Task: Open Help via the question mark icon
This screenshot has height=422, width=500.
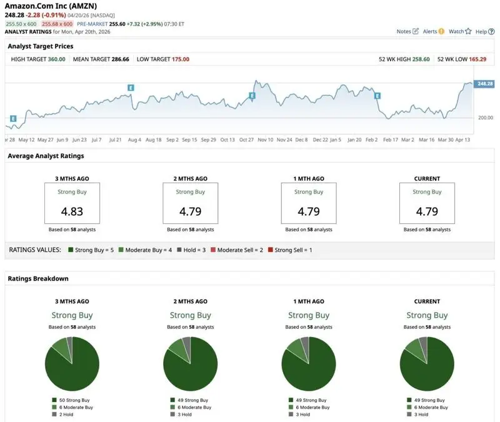Action: pos(491,31)
